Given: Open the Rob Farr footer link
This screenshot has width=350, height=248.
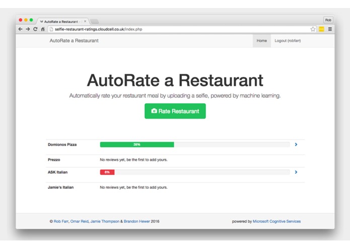Looking at the screenshot, I should point(61,221).
